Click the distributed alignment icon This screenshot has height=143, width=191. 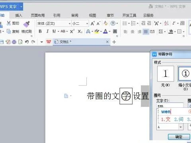[x=152, y=32]
